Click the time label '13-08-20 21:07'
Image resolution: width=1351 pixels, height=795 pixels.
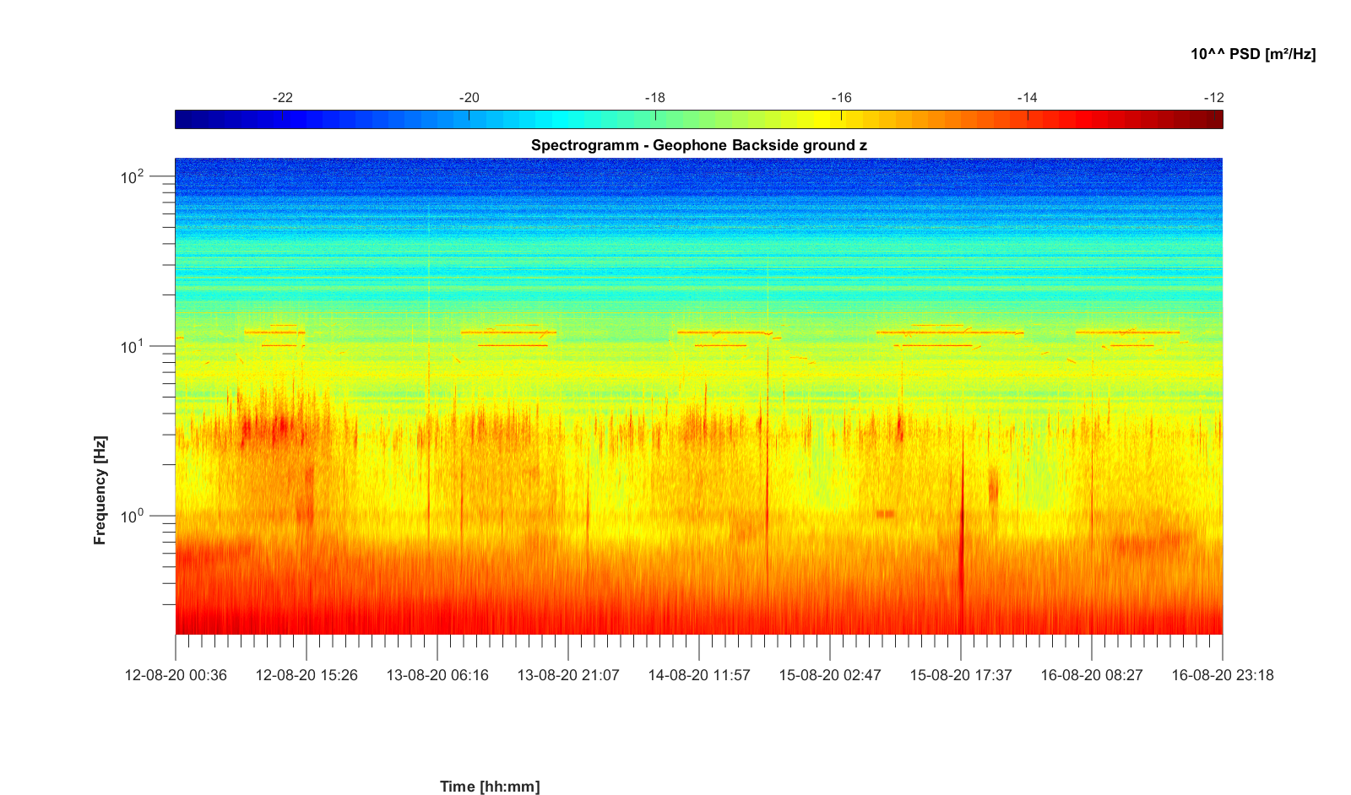tap(568, 675)
